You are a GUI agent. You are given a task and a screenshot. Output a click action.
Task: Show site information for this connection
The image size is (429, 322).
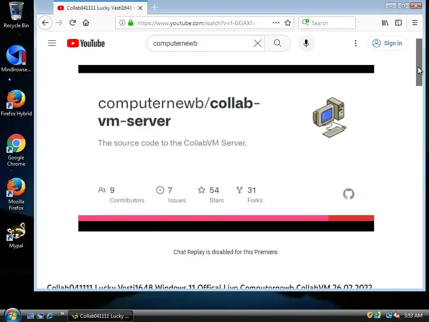pos(122,23)
